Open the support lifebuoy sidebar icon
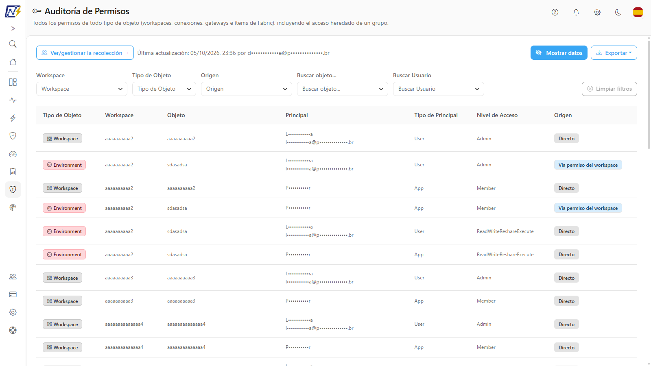This screenshot has width=651, height=366. point(13,330)
